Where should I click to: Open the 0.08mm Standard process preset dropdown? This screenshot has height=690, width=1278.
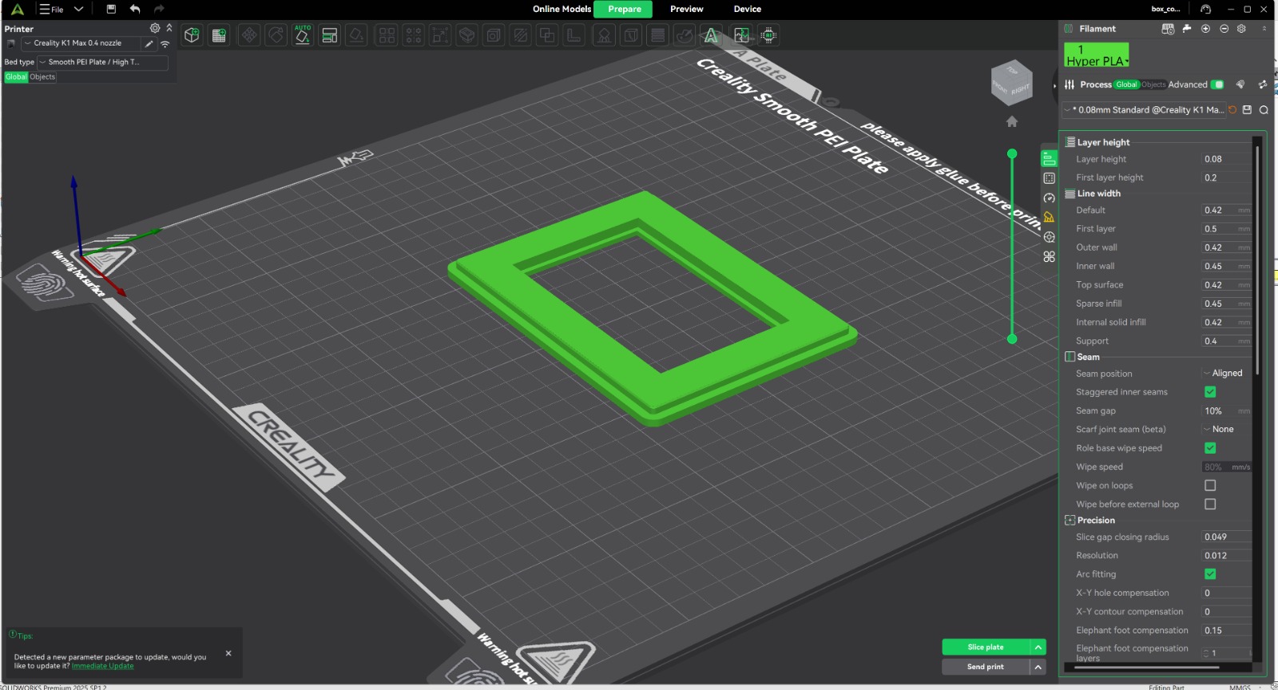pyautogui.click(x=1143, y=110)
